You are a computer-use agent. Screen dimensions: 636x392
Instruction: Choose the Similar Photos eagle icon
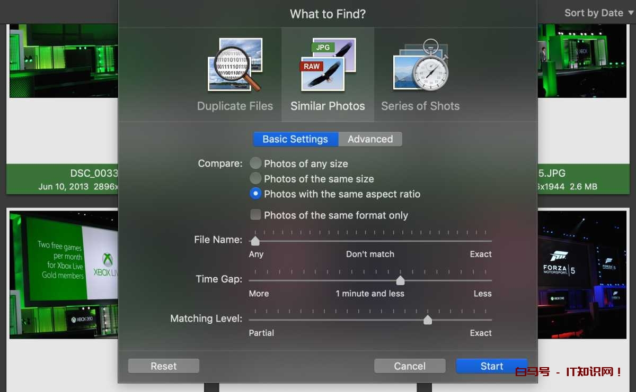(x=328, y=65)
